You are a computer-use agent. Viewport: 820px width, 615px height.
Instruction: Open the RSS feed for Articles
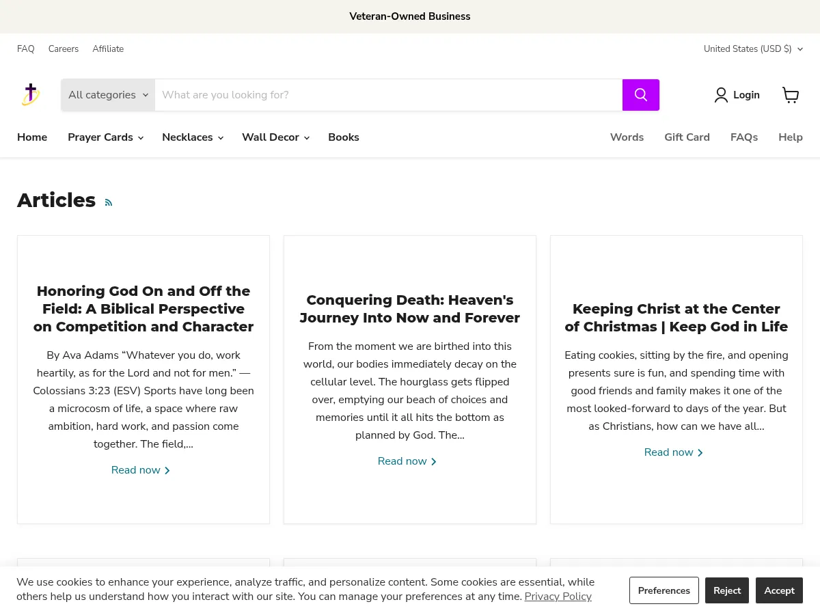tap(108, 202)
